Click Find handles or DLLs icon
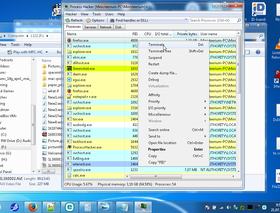Screen dimensions: 280x213 point(112,20)
